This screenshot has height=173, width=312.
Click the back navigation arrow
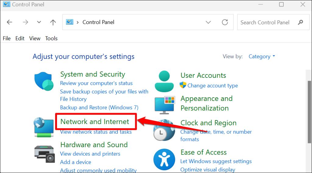click(9, 22)
